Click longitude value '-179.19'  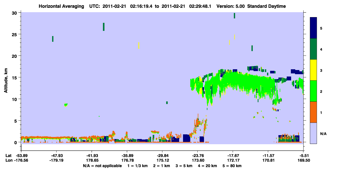tap(57, 160)
